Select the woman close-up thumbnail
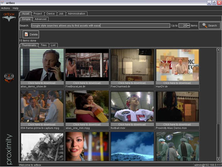This screenshot has width=222, height=167. pyautogui.click(x=87, y=147)
